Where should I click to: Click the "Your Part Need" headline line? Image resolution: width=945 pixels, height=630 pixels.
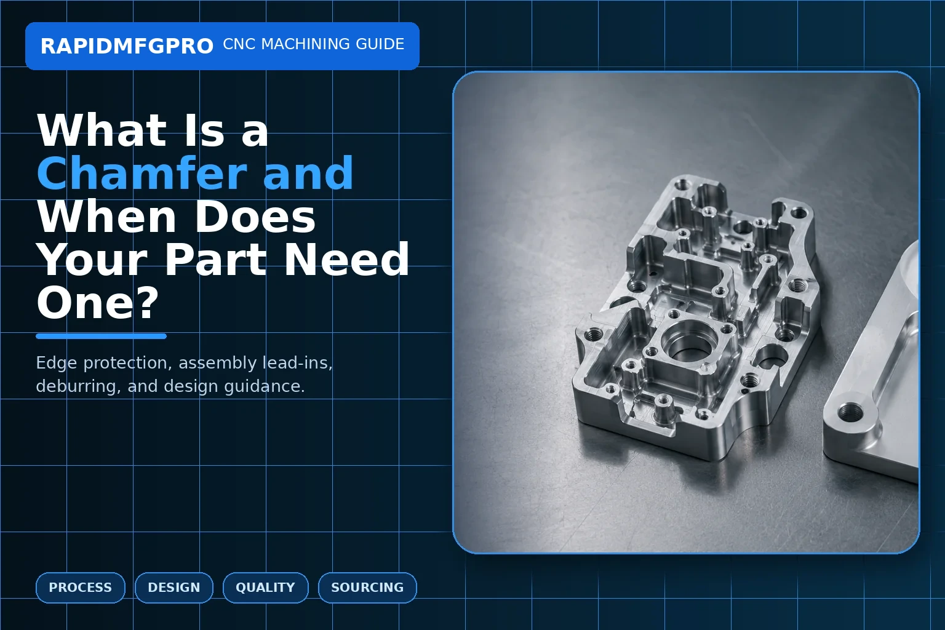pos(223,259)
